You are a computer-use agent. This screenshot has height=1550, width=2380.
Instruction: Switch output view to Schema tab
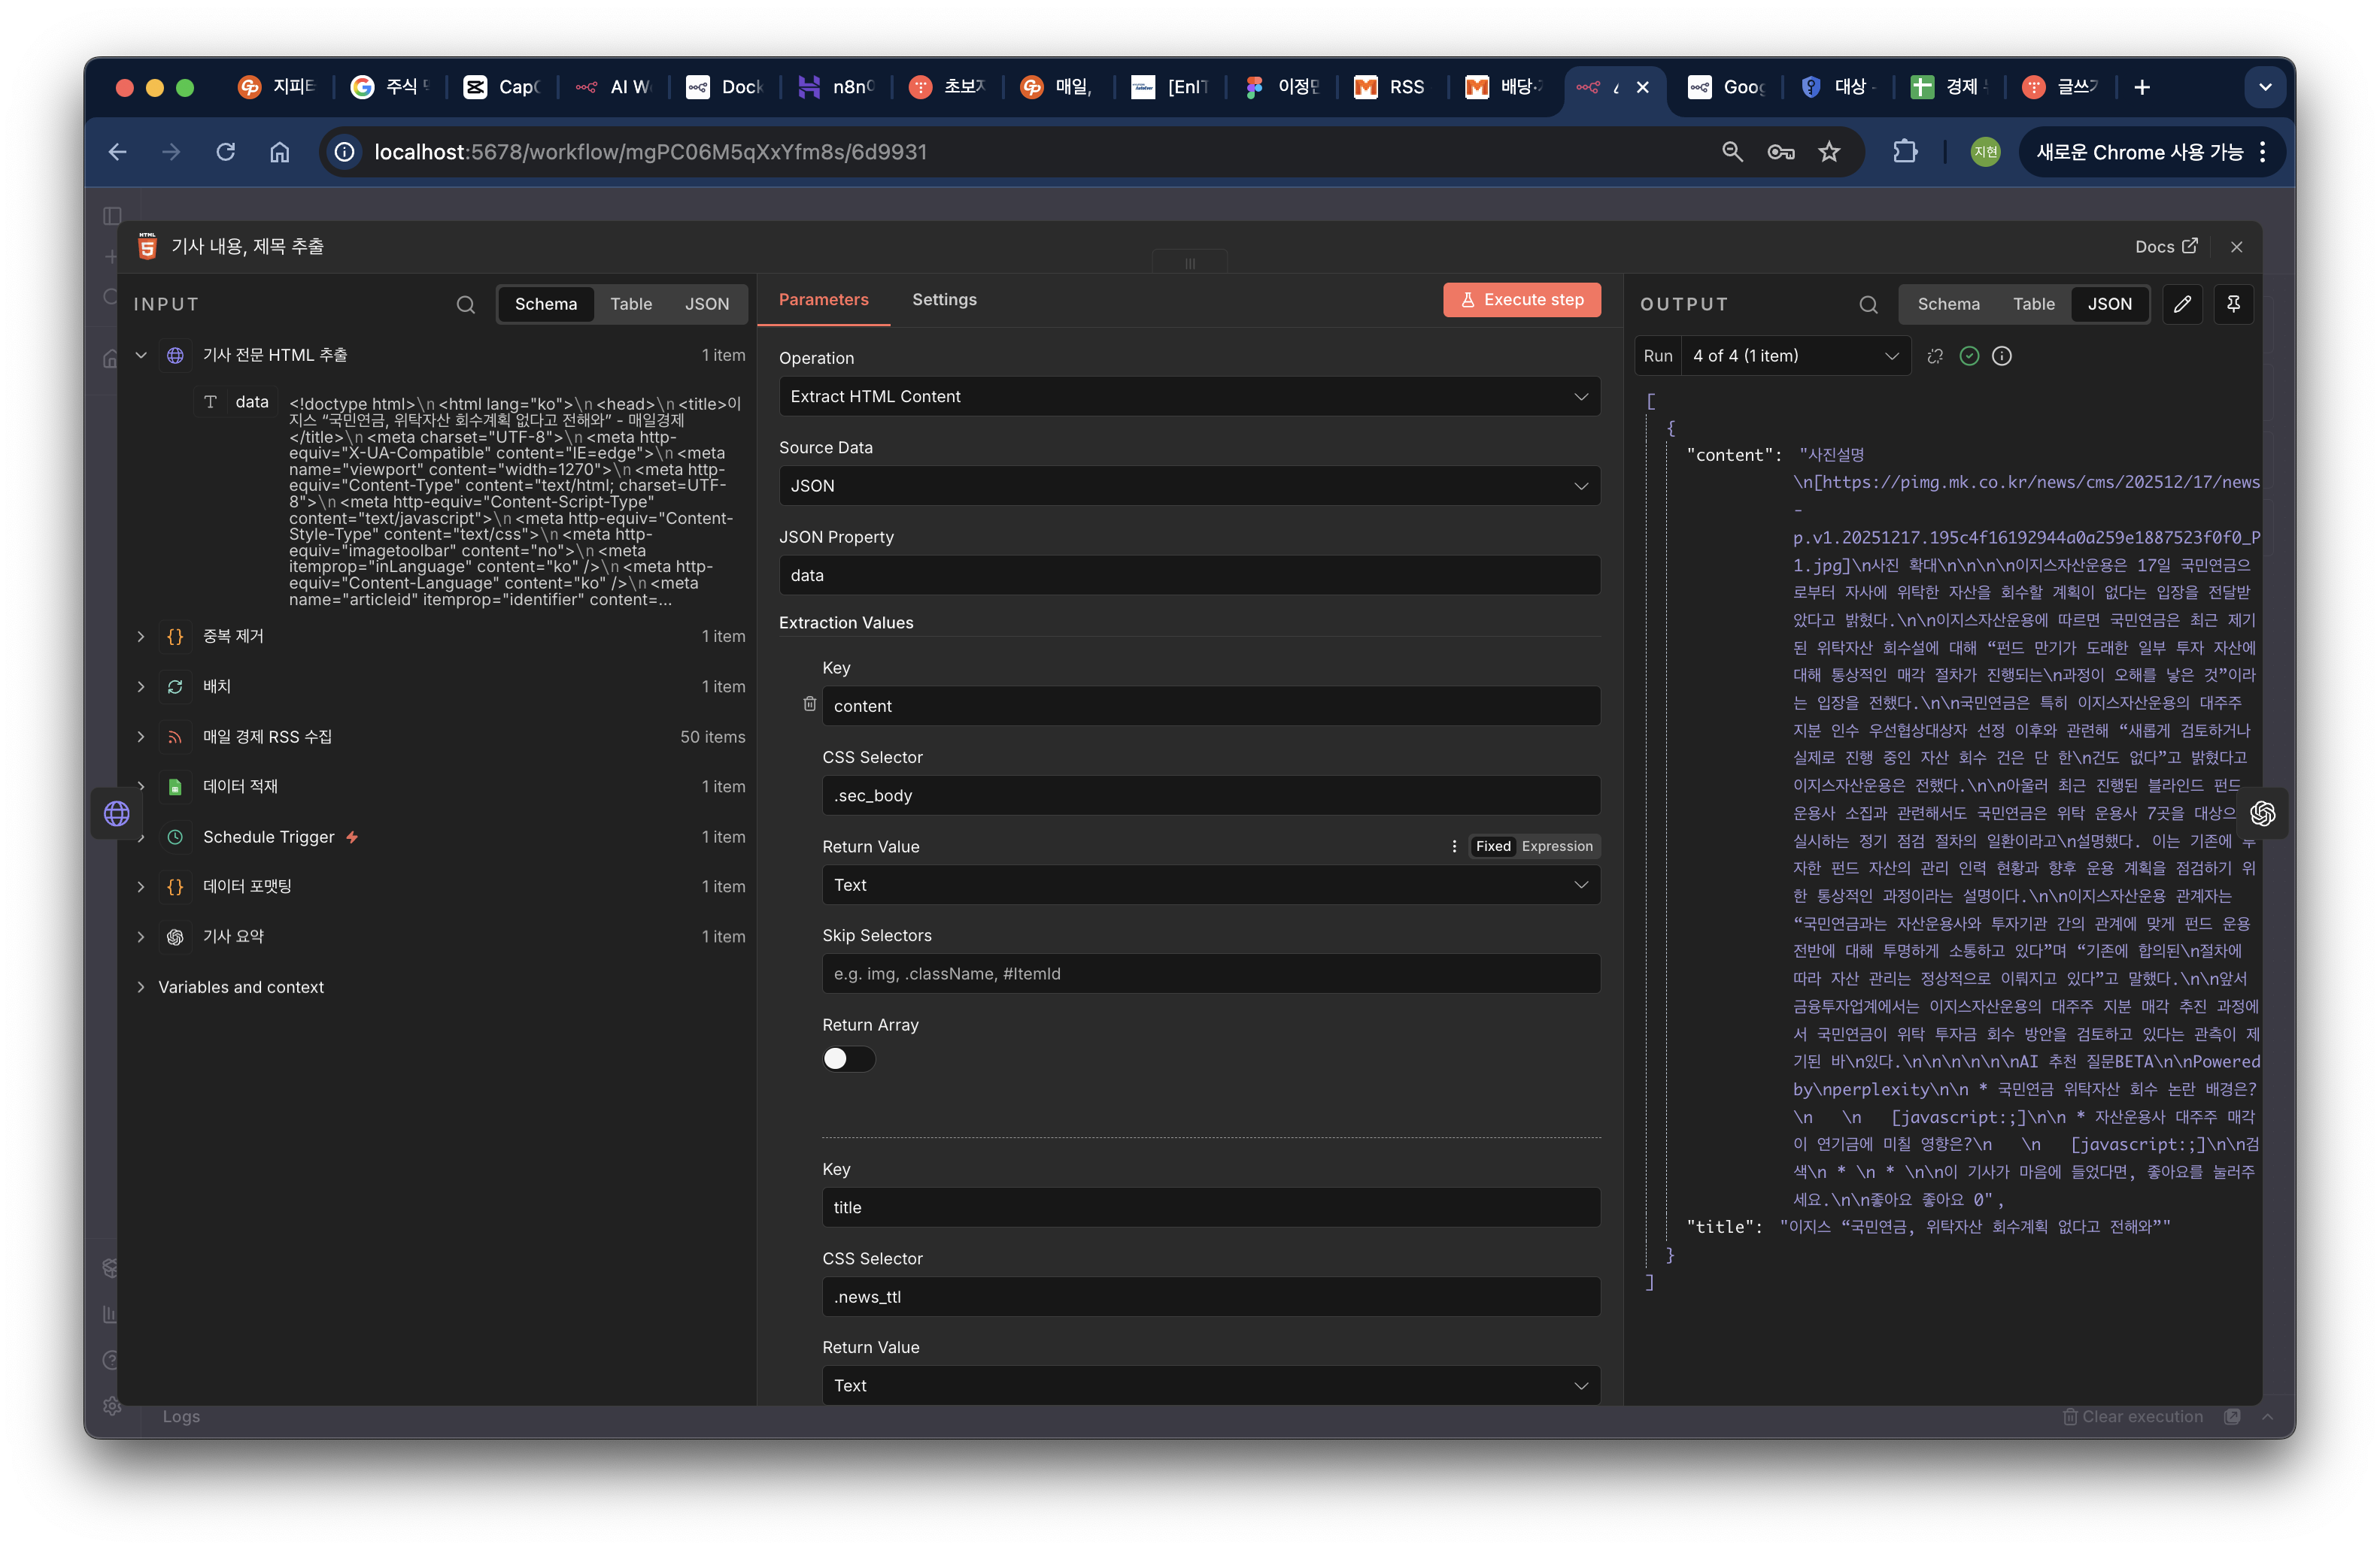click(1948, 304)
